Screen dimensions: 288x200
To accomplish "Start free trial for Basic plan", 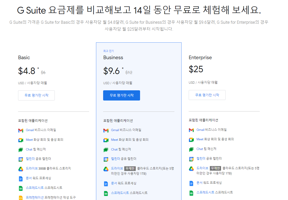I will 36,95.
